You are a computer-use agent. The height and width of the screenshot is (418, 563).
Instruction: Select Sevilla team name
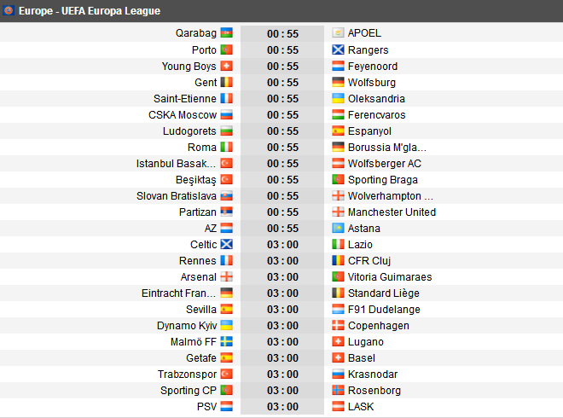(201, 309)
